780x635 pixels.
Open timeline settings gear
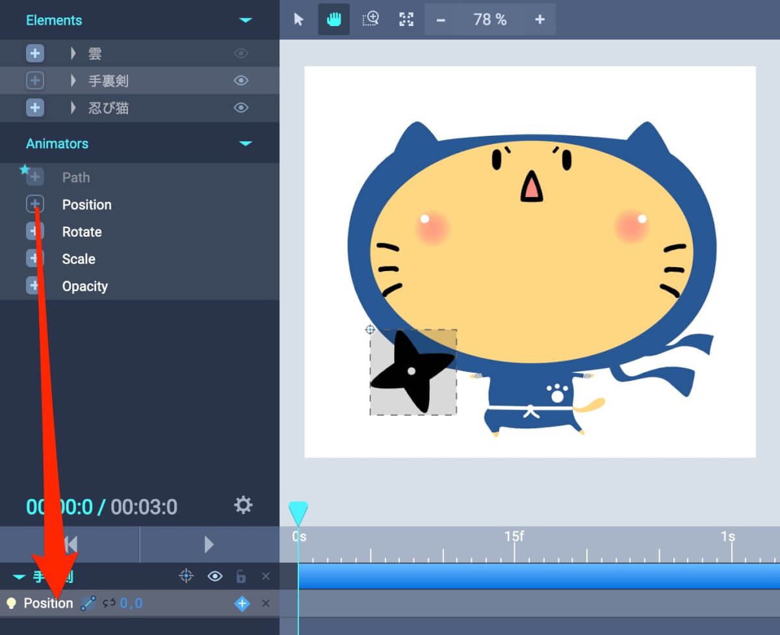coord(243,505)
